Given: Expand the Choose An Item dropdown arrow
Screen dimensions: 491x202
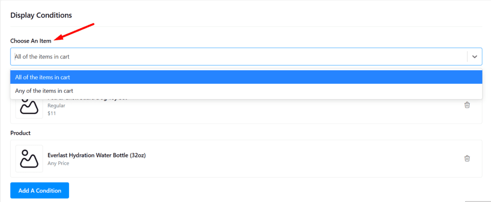Looking at the screenshot, I should 474,56.
